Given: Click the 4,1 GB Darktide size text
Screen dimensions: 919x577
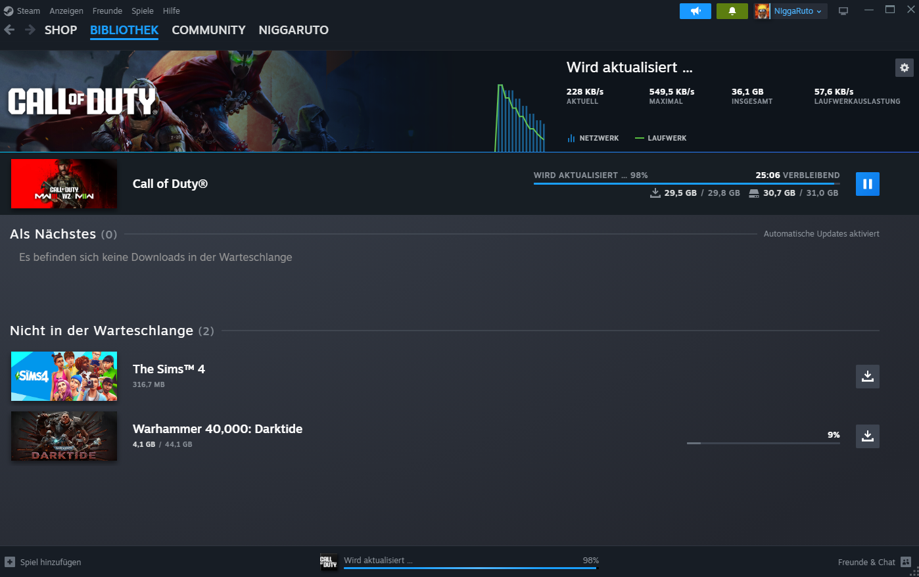Looking at the screenshot, I should pos(144,444).
